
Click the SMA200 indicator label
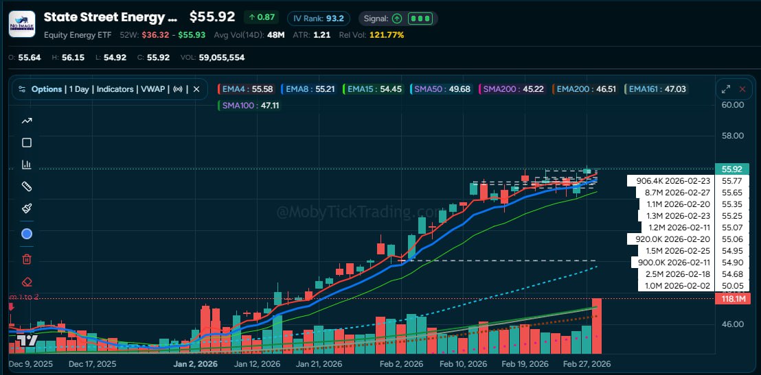(512, 89)
